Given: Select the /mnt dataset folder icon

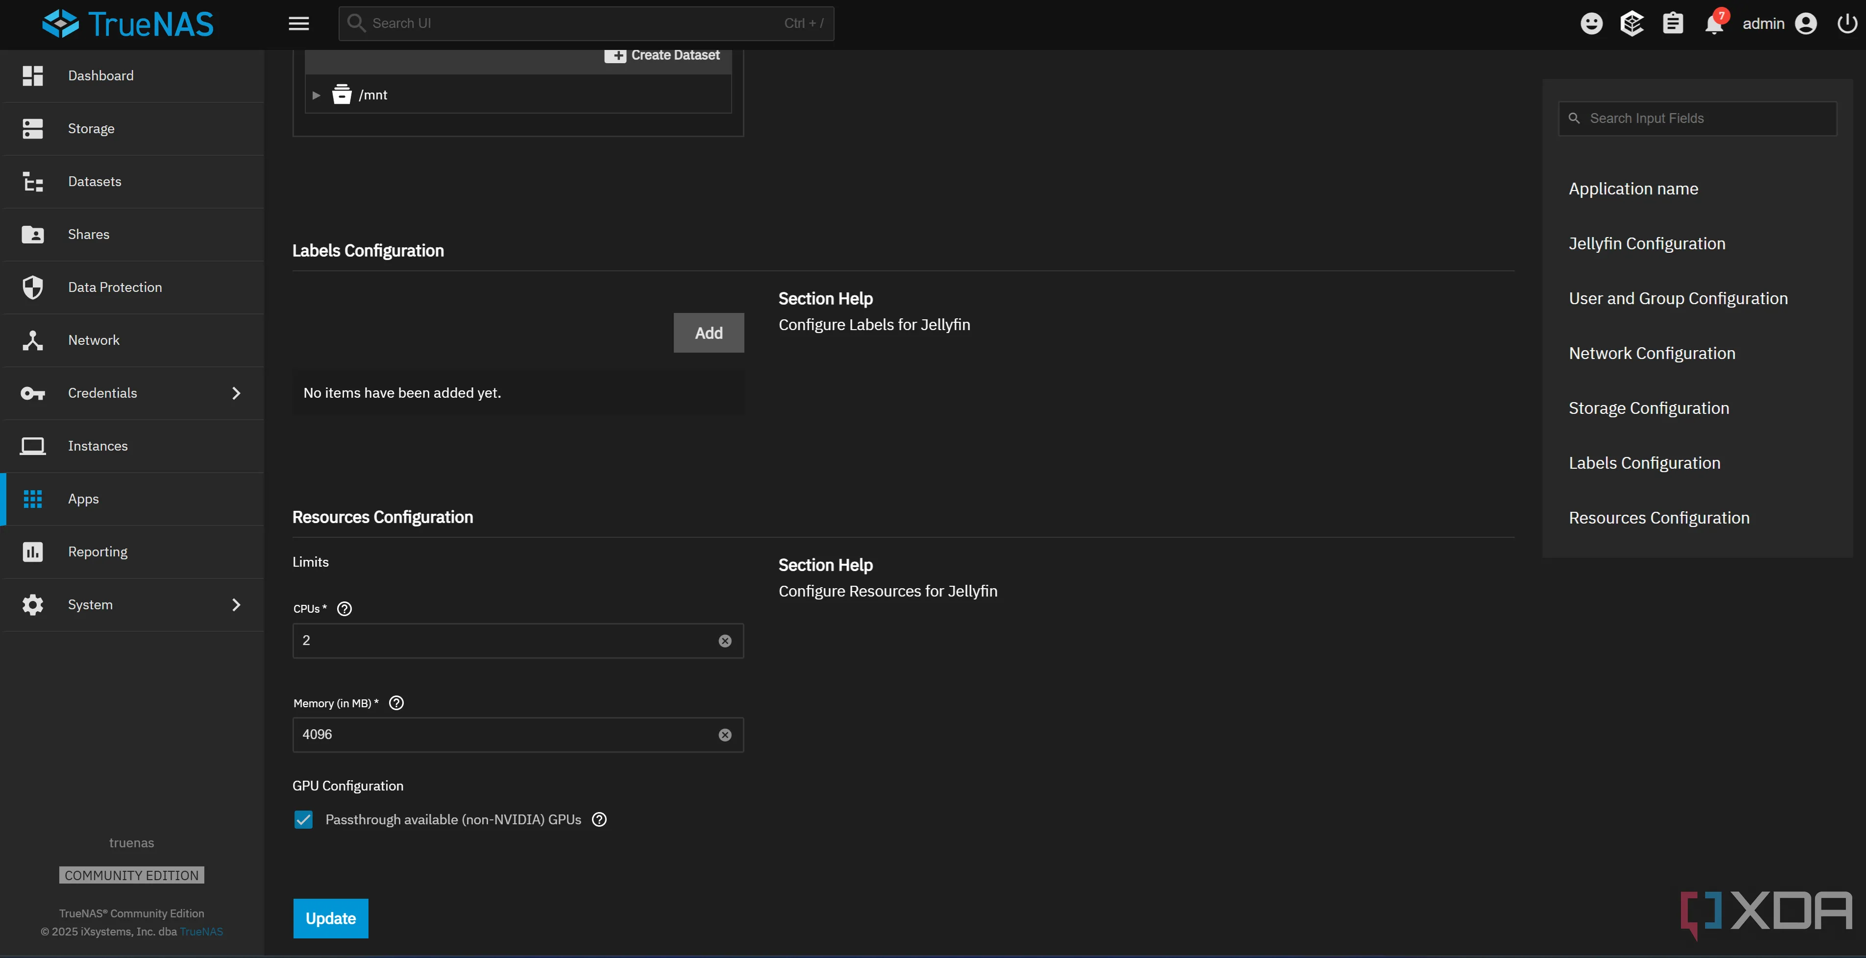Looking at the screenshot, I should (342, 94).
